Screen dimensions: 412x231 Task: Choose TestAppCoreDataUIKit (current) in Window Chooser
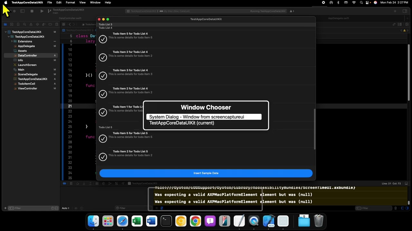pos(182,123)
